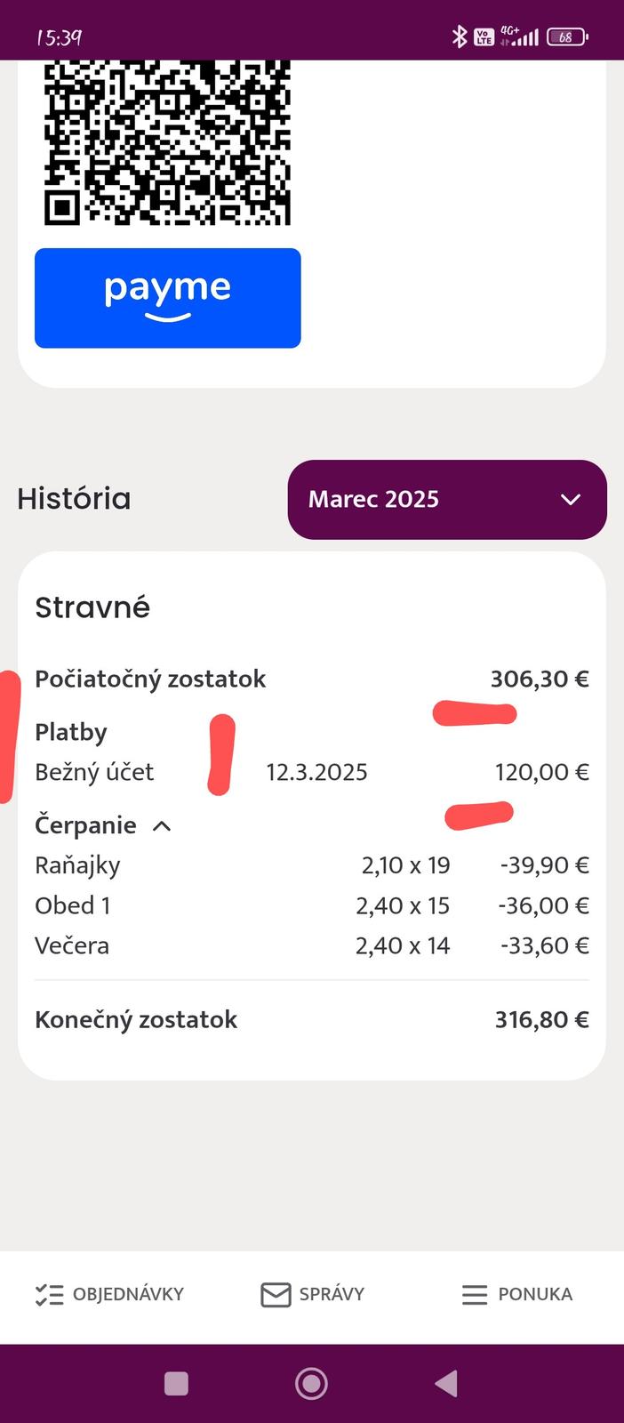Tap the Ponuka hamburger icon
The height and width of the screenshot is (1423, 624).
[x=475, y=1295]
